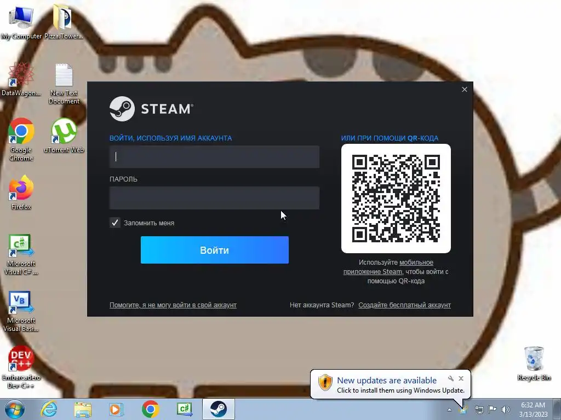Image resolution: width=561 pixels, height=420 pixels.
Task: Select uTorrent Web desktop shortcut
Action: point(64,136)
